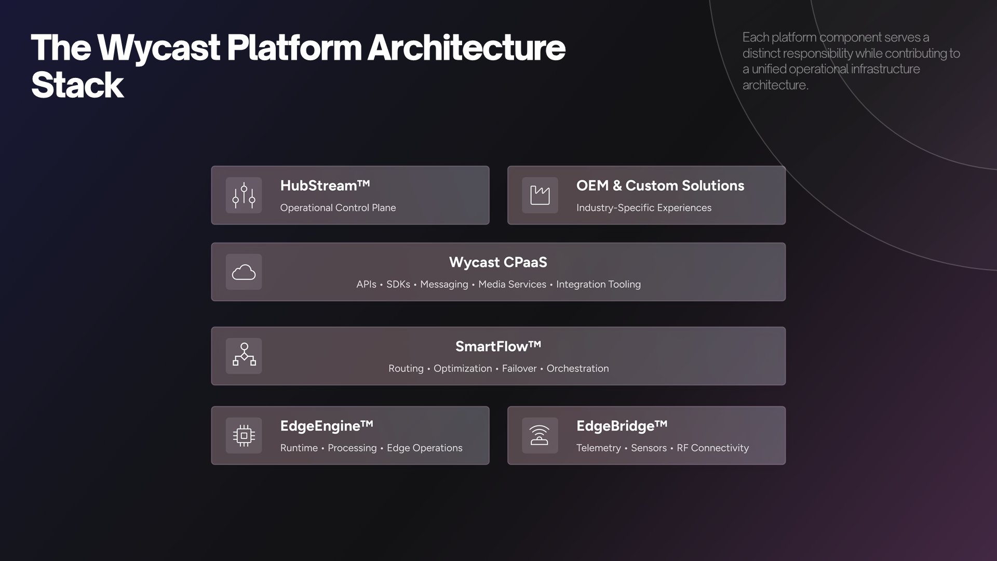Click the HubStream sliders icon
The height and width of the screenshot is (561, 997).
pyautogui.click(x=244, y=195)
